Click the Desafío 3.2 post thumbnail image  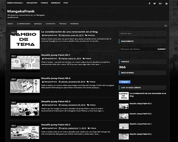point(25,132)
